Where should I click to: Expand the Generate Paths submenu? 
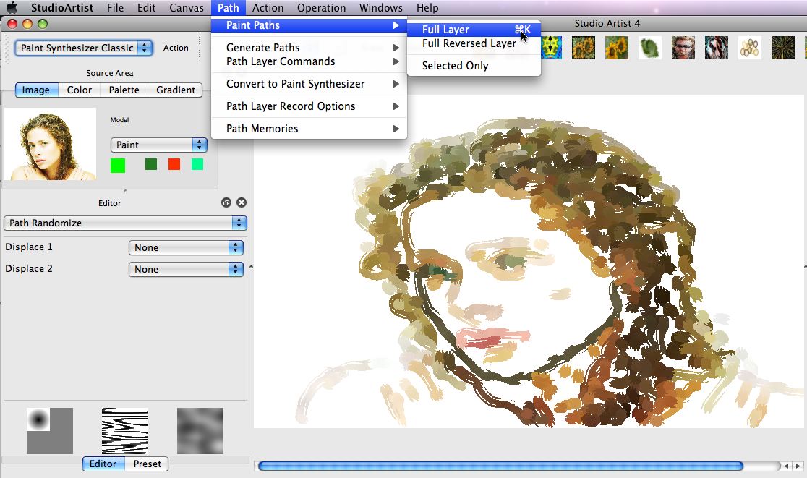coord(309,47)
